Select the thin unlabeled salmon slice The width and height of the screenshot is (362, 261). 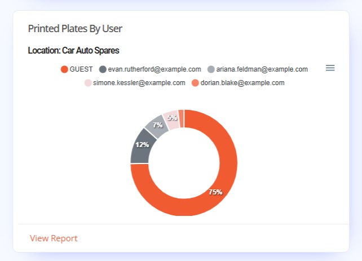pyautogui.click(x=181, y=118)
